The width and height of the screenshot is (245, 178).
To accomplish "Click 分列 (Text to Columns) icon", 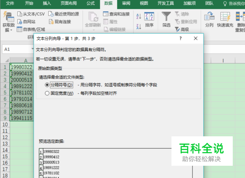I will click(209, 16).
